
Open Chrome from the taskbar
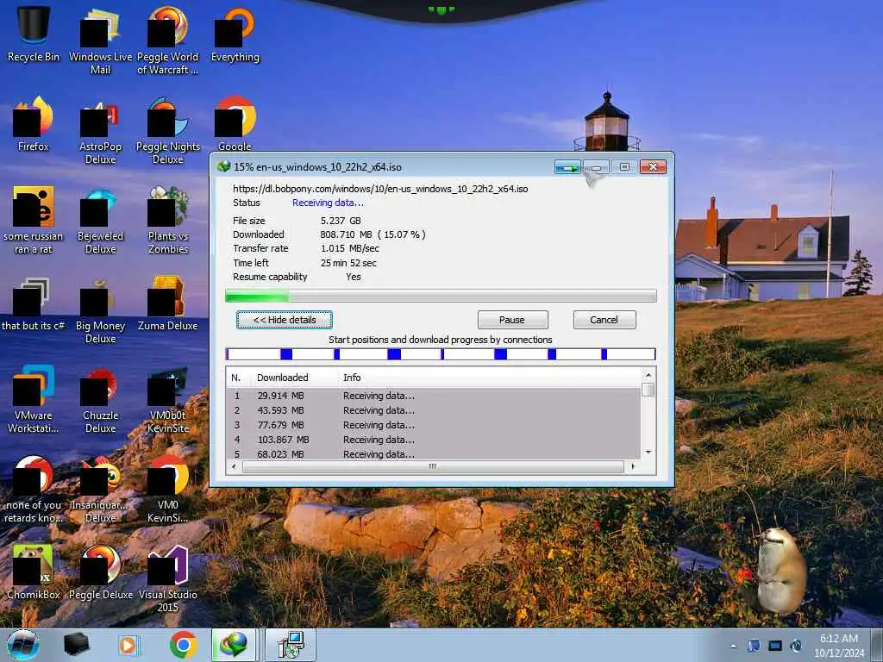click(183, 645)
